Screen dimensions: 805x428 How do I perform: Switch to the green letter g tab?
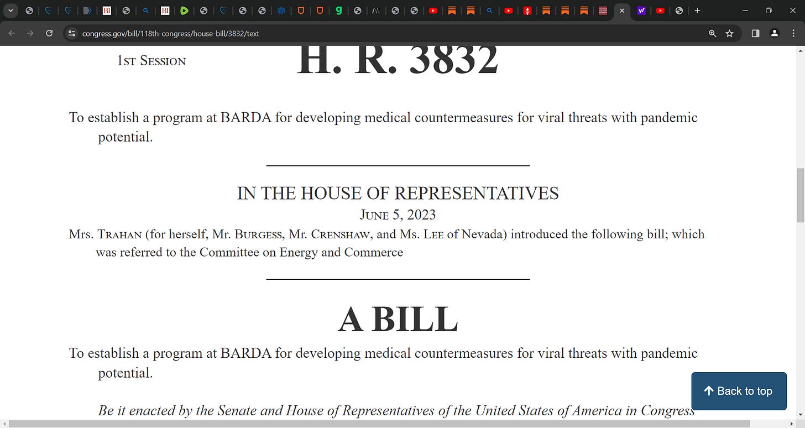pos(339,11)
